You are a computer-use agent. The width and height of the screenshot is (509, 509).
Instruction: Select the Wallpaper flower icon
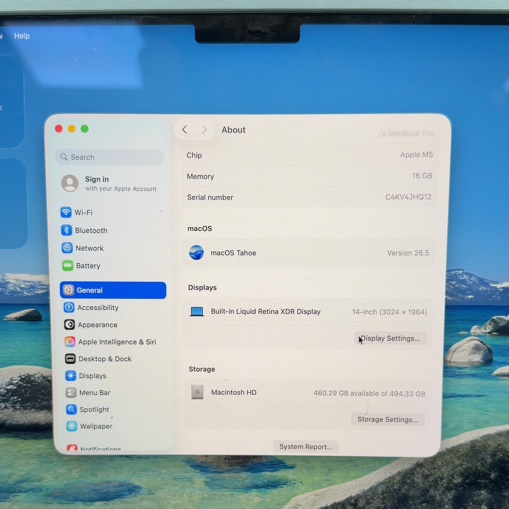pos(72,426)
